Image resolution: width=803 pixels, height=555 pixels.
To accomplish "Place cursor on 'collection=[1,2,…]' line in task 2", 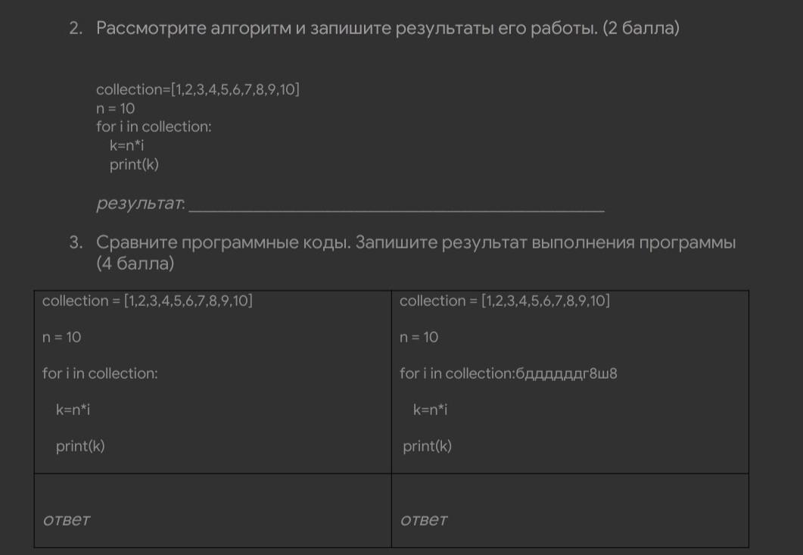I will (198, 90).
